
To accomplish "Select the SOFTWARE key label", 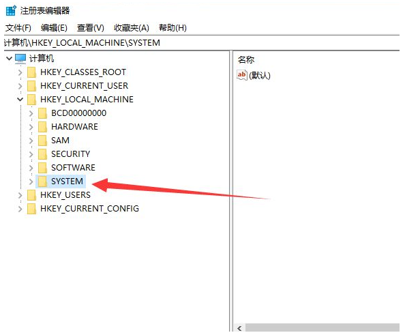I will pyautogui.click(x=73, y=168).
